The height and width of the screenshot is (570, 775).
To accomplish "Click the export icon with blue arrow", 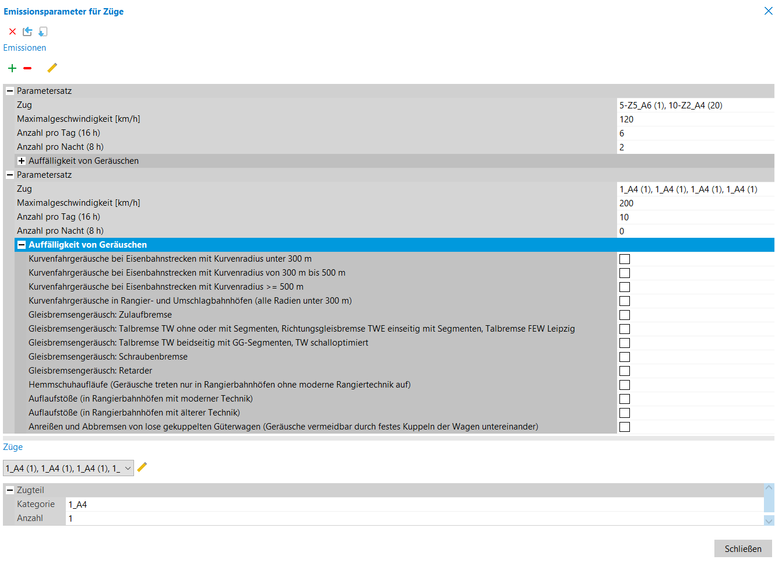I will 27,31.
